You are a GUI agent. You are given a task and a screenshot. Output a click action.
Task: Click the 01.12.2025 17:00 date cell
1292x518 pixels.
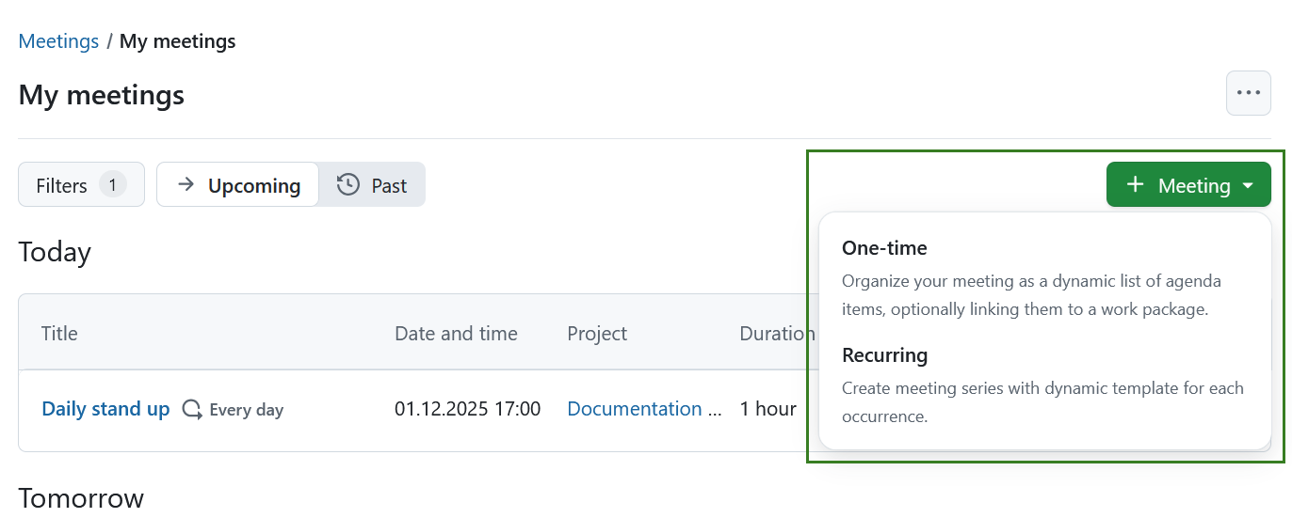click(467, 409)
